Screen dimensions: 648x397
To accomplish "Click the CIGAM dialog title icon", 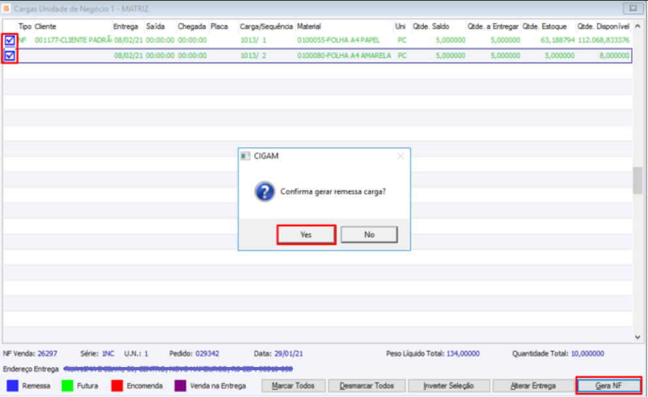I will coord(245,156).
